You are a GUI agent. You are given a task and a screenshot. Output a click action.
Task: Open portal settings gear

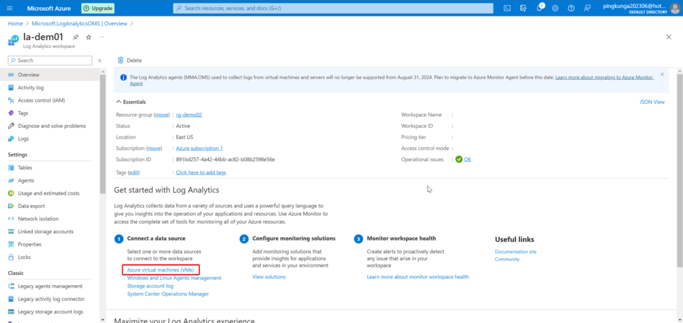[555, 8]
